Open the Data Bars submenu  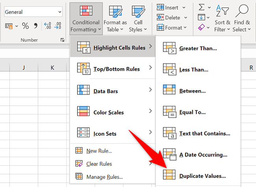tap(113, 90)
